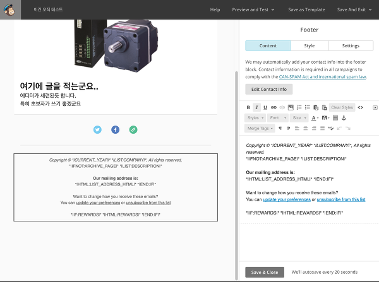This screenshot has height=282, width=379.
Task: Insert a numbered list
Action: click(x=299, y=107)
